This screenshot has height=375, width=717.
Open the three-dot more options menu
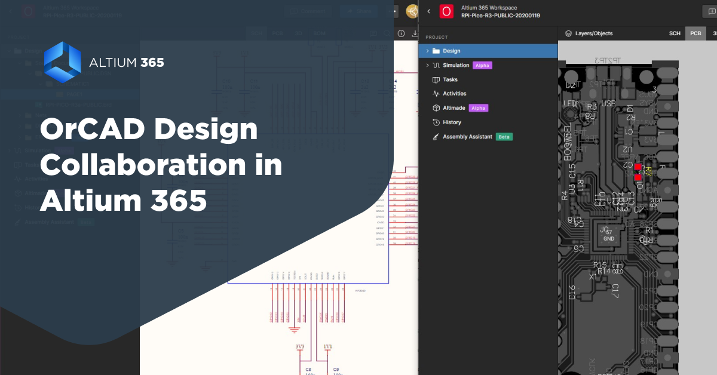[x=392, y=11]
